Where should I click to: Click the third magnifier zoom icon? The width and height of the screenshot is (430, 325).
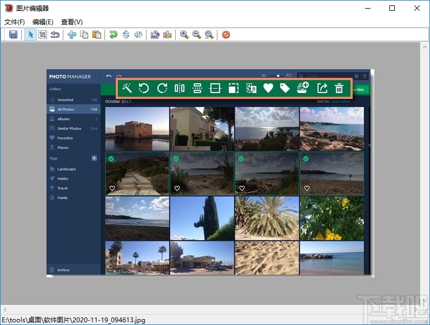coord(209,35)
